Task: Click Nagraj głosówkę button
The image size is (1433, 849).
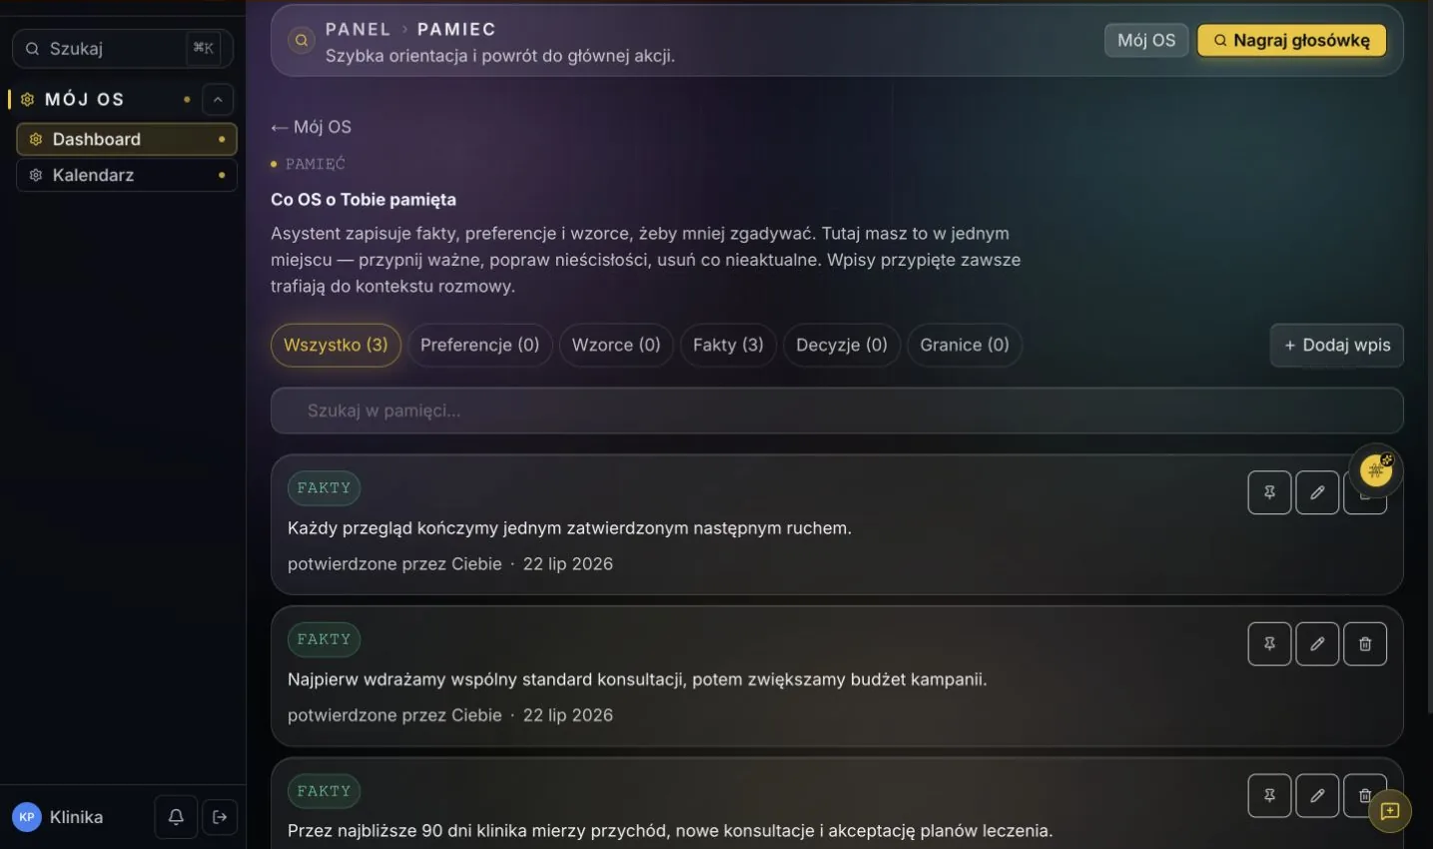Action: (1292, 40)
